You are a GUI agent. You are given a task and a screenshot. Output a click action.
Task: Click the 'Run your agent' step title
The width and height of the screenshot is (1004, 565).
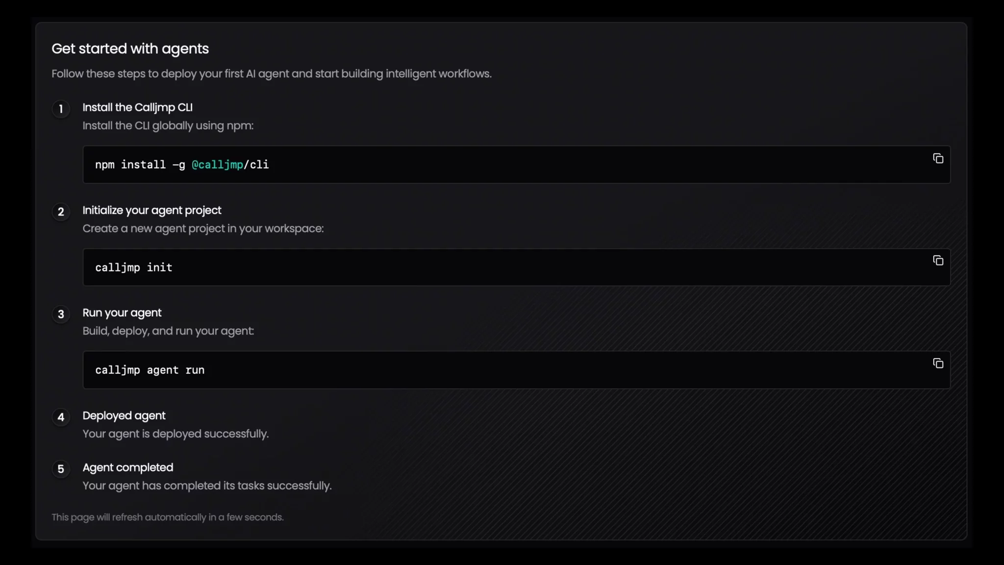(122, 313)
